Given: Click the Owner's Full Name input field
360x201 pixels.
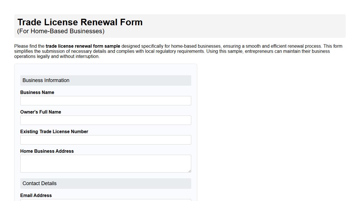Looking at the screenshot, I should (105, 120).
